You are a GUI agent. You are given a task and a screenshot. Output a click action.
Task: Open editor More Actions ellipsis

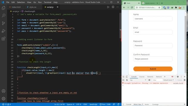coord(117,7)
